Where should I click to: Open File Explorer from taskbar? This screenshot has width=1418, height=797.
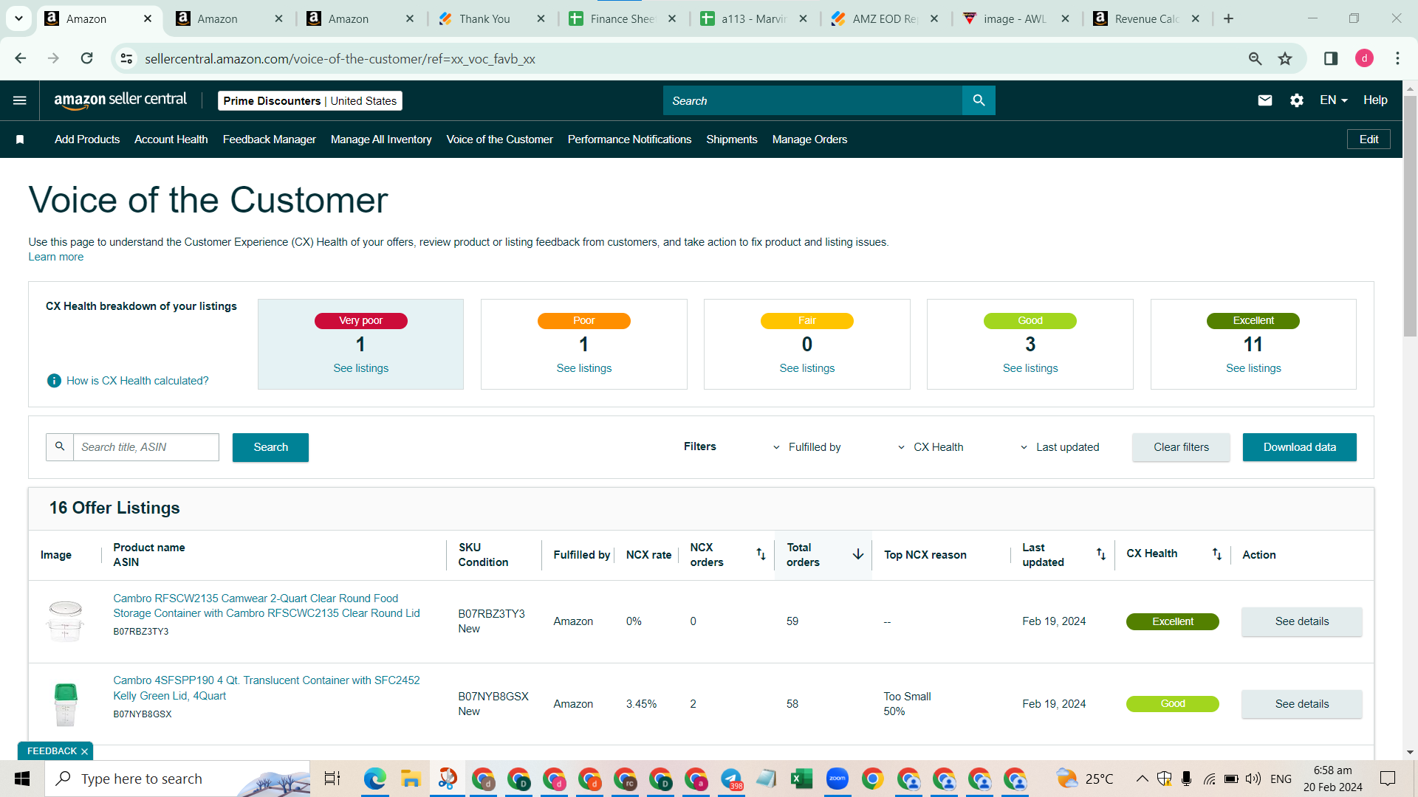tap(410, 779)
